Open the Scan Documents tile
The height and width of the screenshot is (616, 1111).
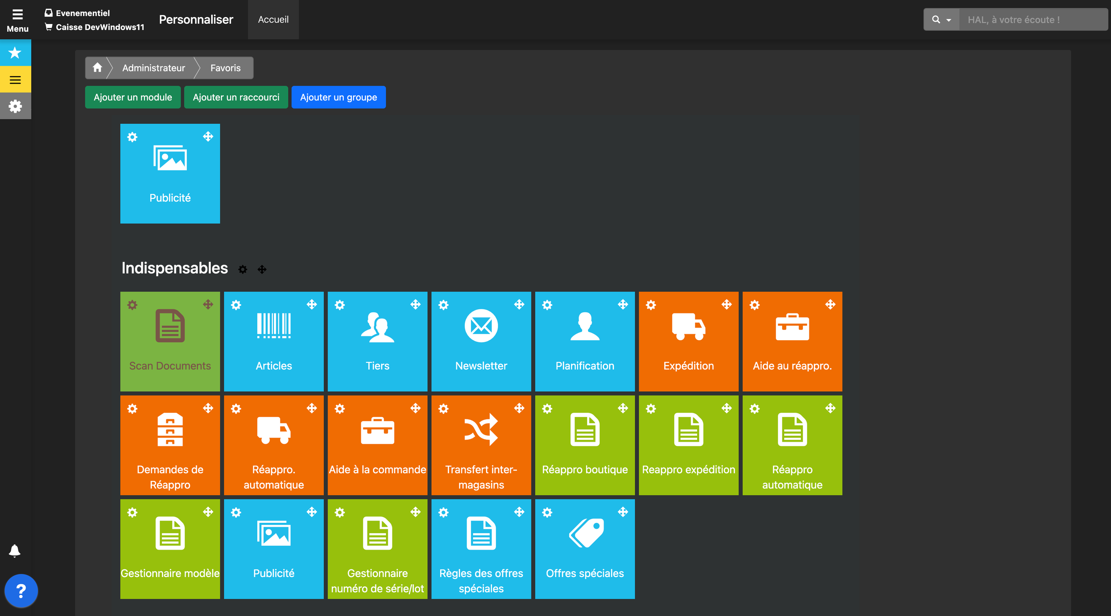170,341
